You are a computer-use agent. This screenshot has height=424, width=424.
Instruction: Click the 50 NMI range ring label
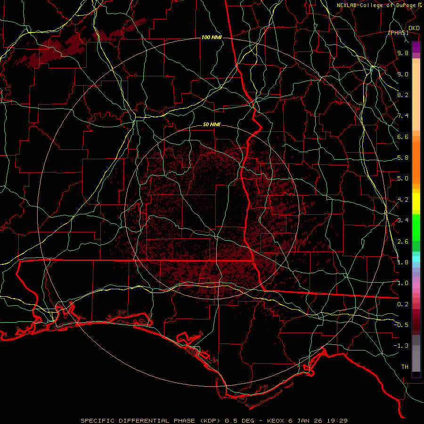(212, 125)
